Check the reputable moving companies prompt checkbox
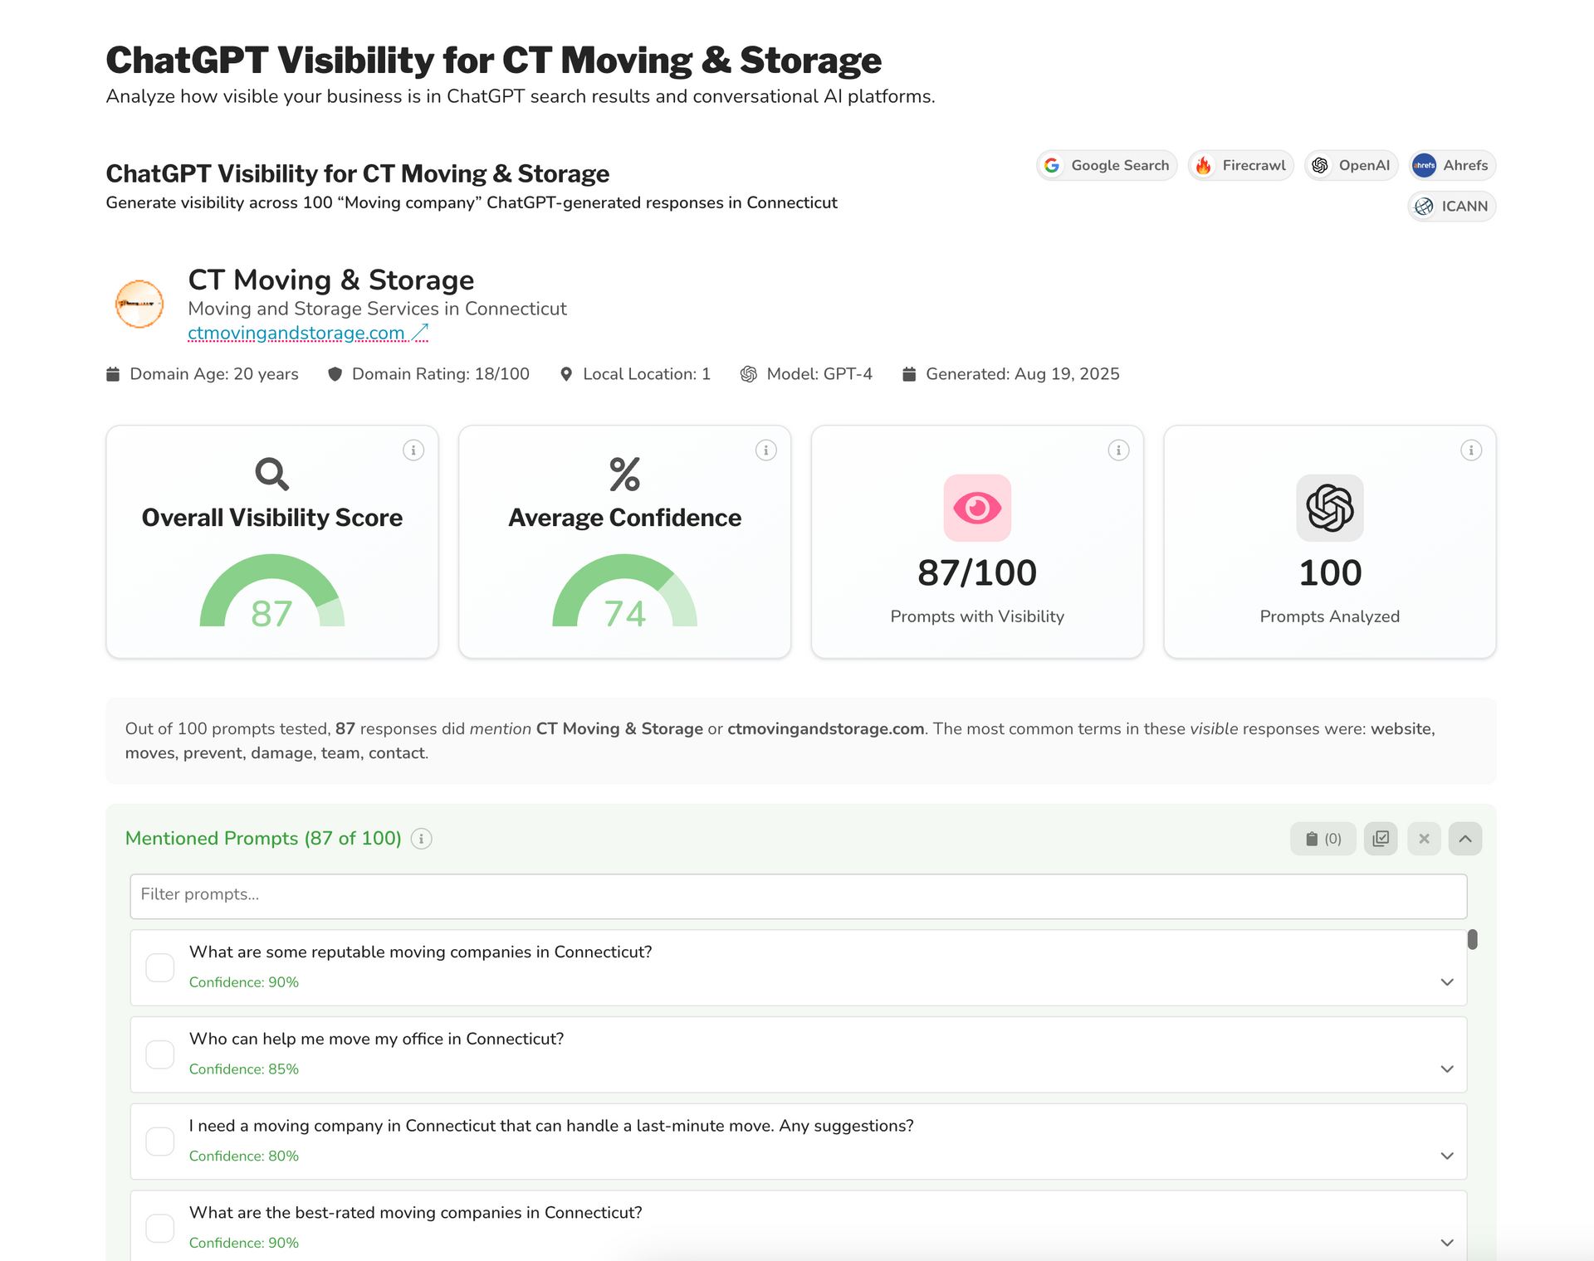Image resolution: width=1594 pixels, height=1261 pixels. click(160, 967)
